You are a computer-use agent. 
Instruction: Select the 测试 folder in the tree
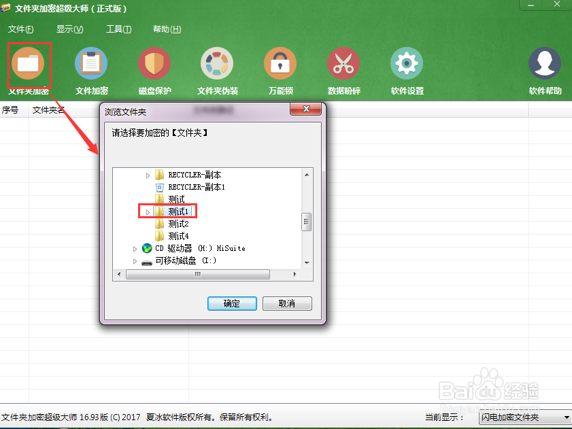pos(177,200)
